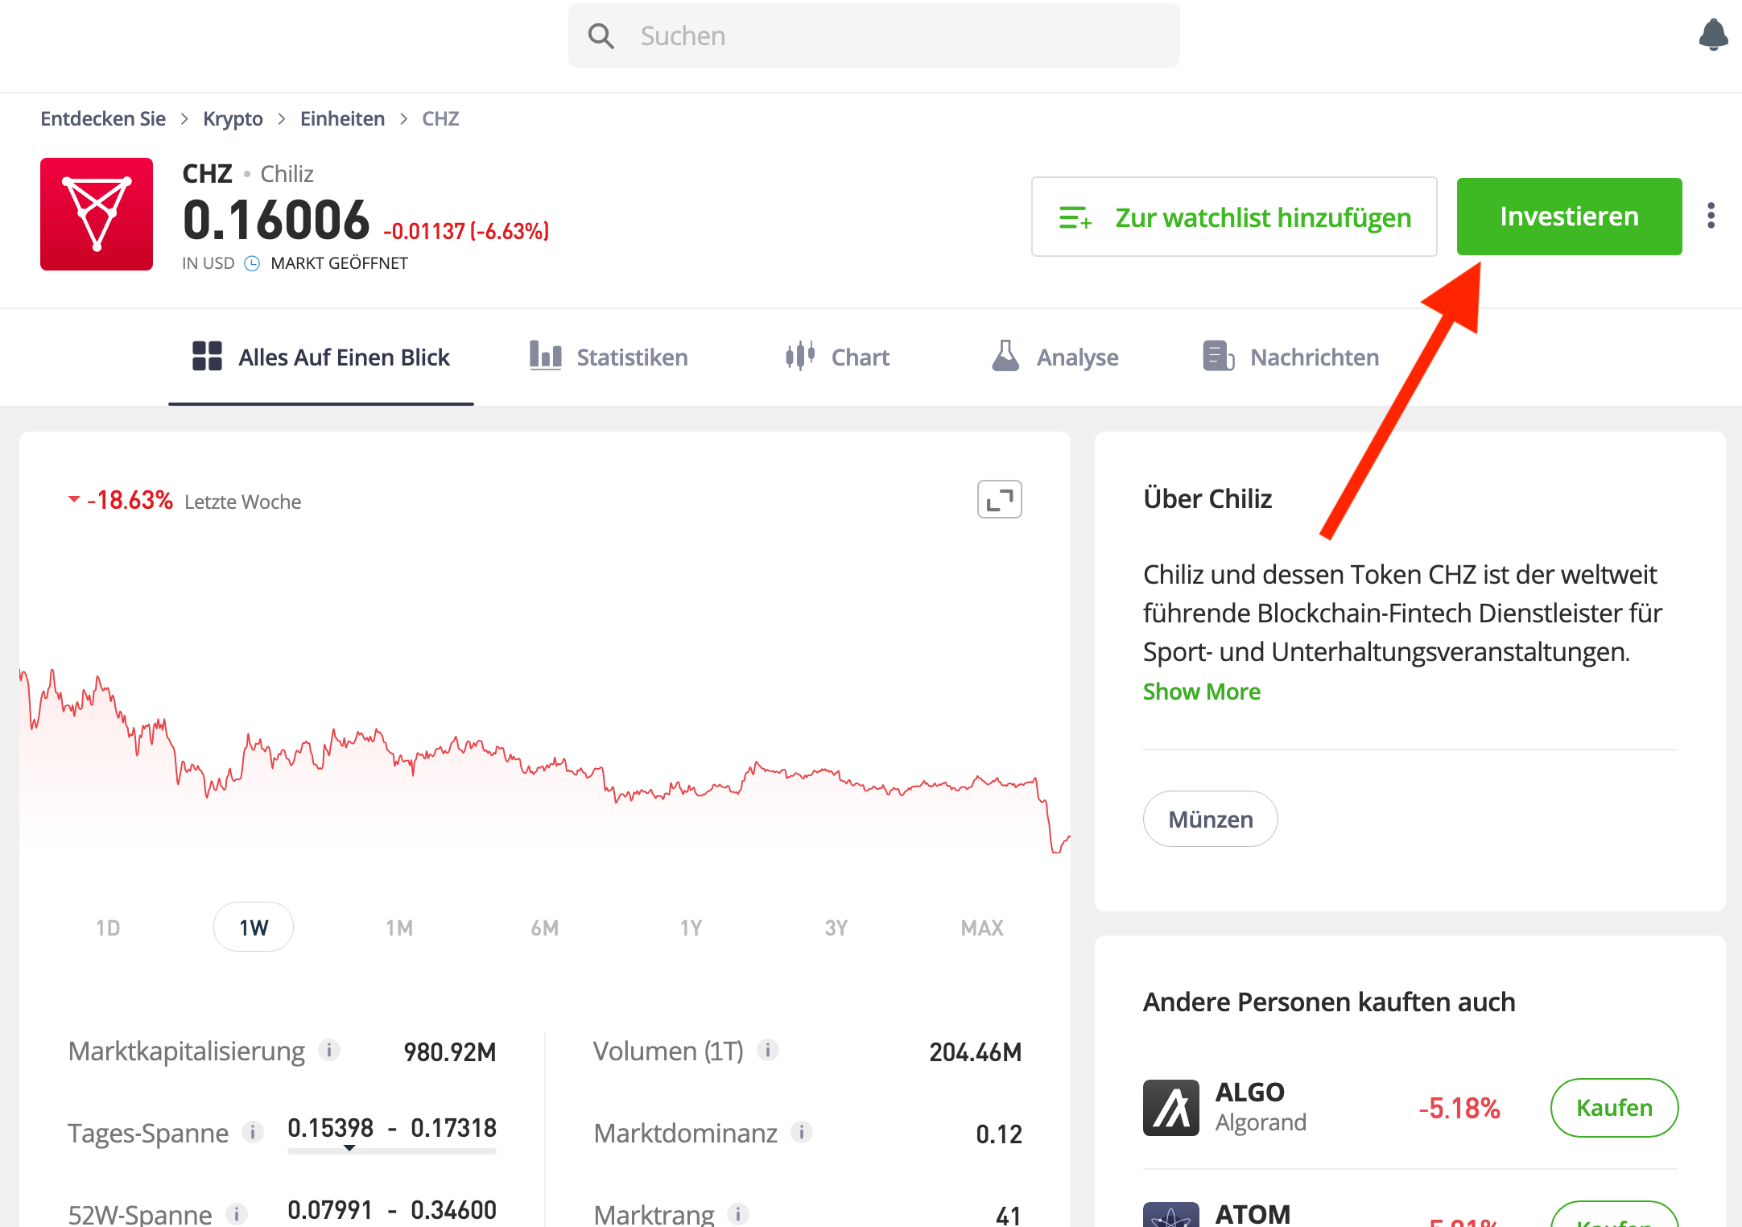Click Kaufen for ALGO
Screen dimensions: 1742x1227
(1614, 1108)
